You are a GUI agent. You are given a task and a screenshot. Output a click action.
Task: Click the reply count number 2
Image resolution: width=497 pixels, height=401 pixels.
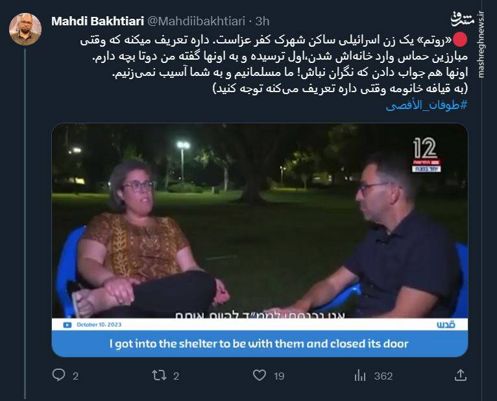pos(75,376)
